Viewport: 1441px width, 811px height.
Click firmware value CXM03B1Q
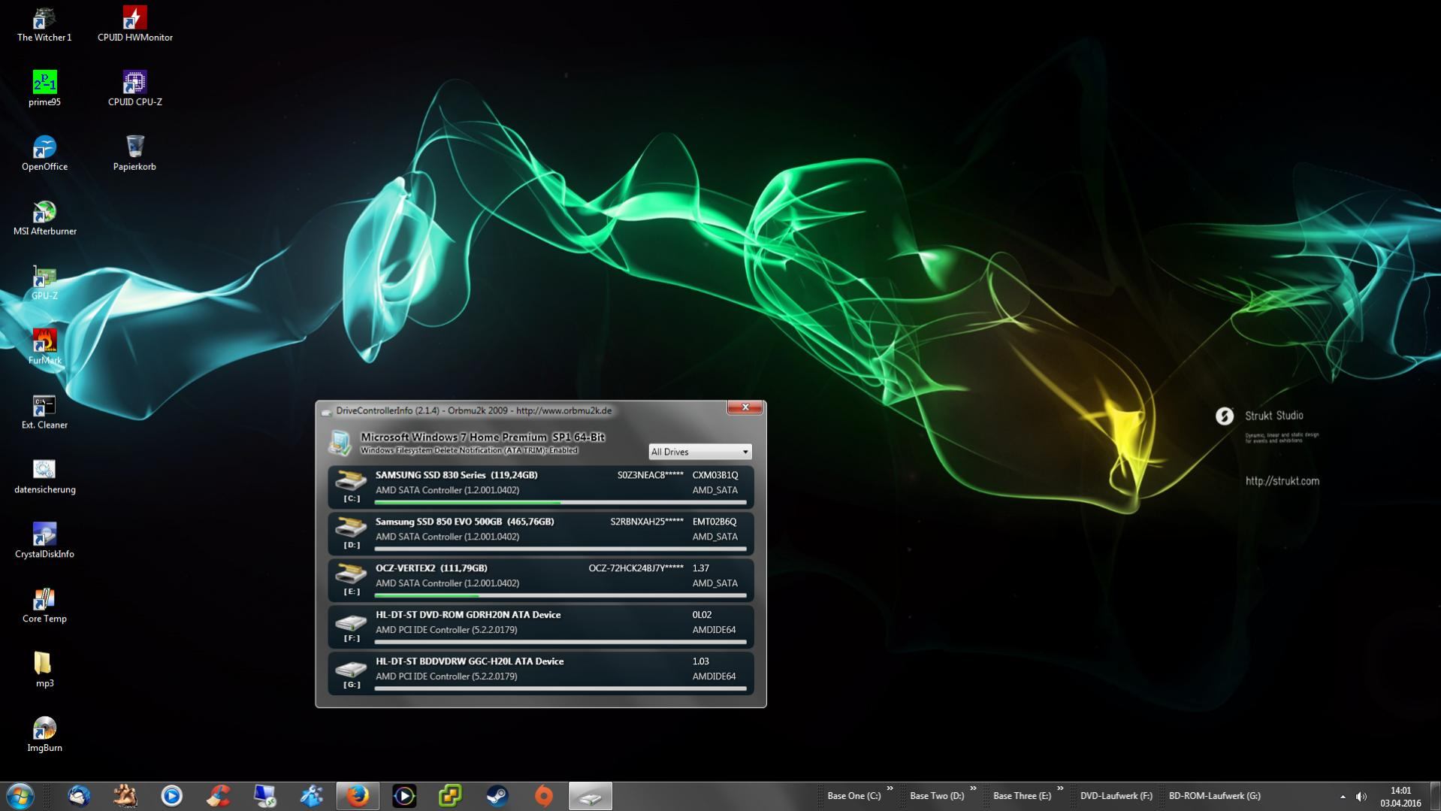pyautogui.click(x=714, y=475)
